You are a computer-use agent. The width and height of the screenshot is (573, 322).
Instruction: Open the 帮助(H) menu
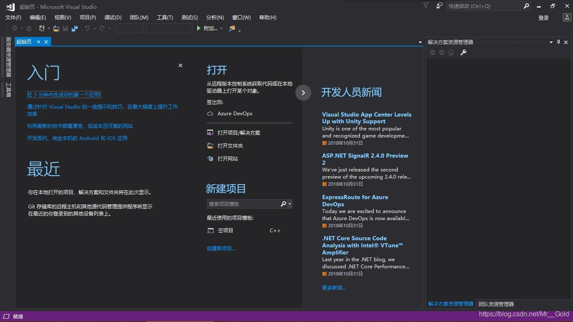pos(268,17)
